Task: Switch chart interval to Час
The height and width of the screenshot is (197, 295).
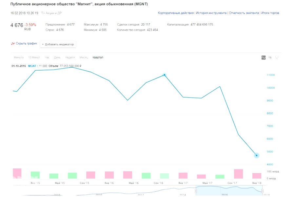Action: coord(47,57)
